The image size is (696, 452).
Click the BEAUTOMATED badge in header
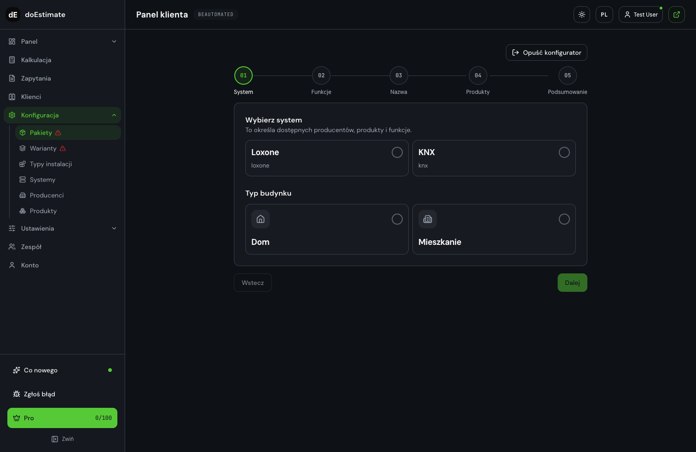tap(216, 15)
